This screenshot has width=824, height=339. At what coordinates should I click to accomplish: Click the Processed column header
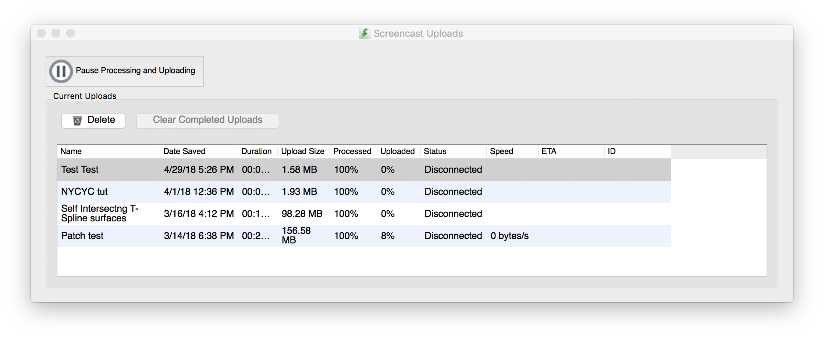pos(352,151)
